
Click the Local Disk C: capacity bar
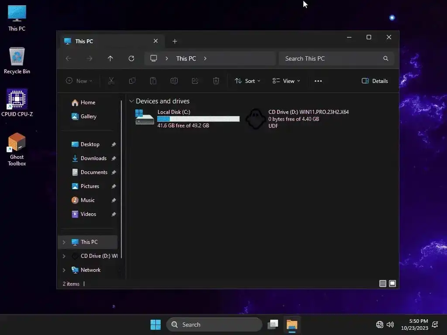coord(198,119)
